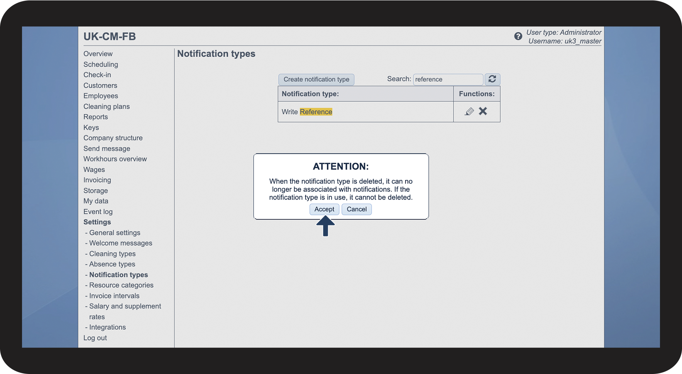
Task: Select Workhours overview in sidebar
Action: point(115,159)
